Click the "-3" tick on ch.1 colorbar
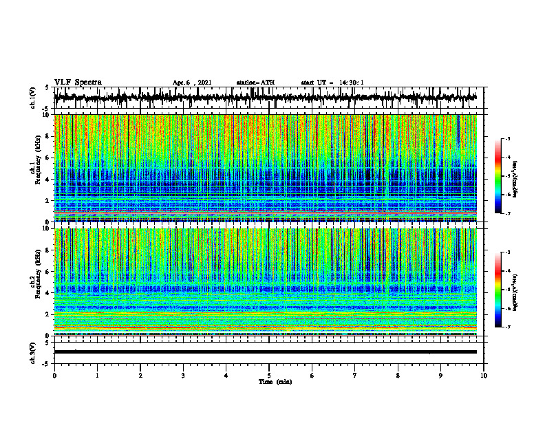545x421 pixels. [507, 138]
